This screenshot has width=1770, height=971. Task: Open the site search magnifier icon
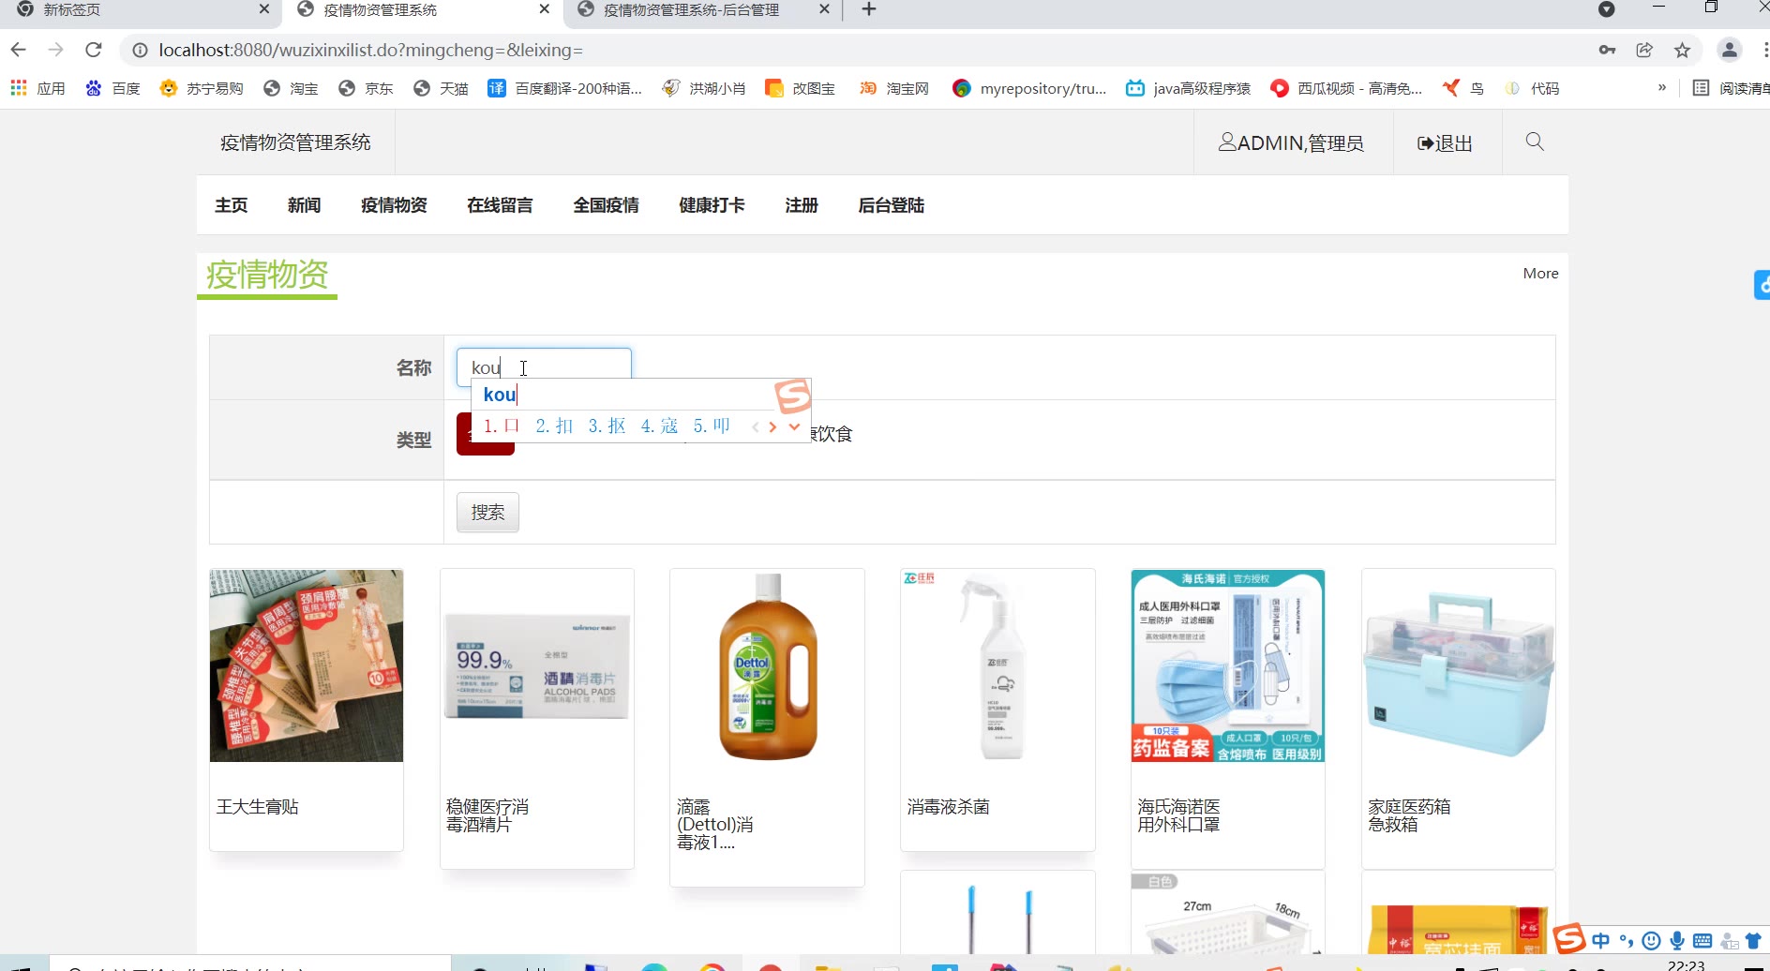pos(1535,142)
